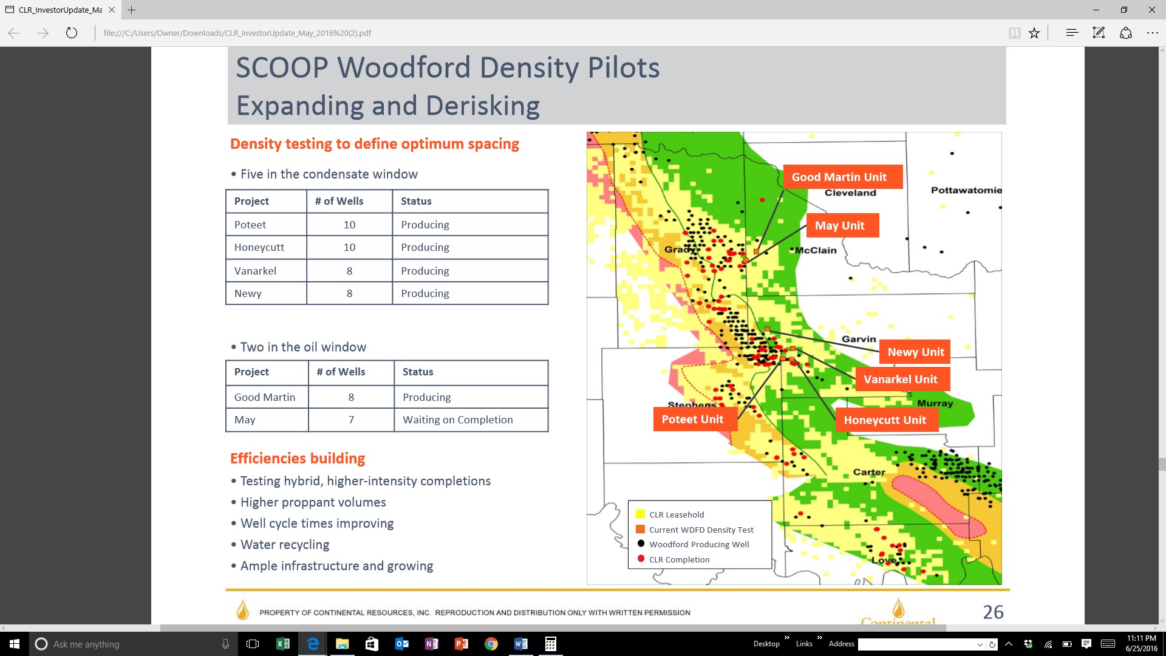This screenshot has height=656, width=1166.
Task: Click the Poteet Unit map label
Action: tap(695, 419)
